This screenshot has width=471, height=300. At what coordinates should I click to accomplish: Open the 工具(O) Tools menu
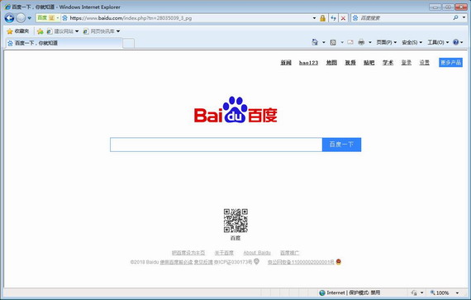(x=438, y=42)
